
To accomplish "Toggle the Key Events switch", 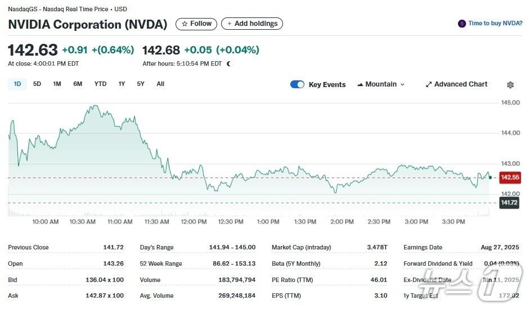I will 297,84.
